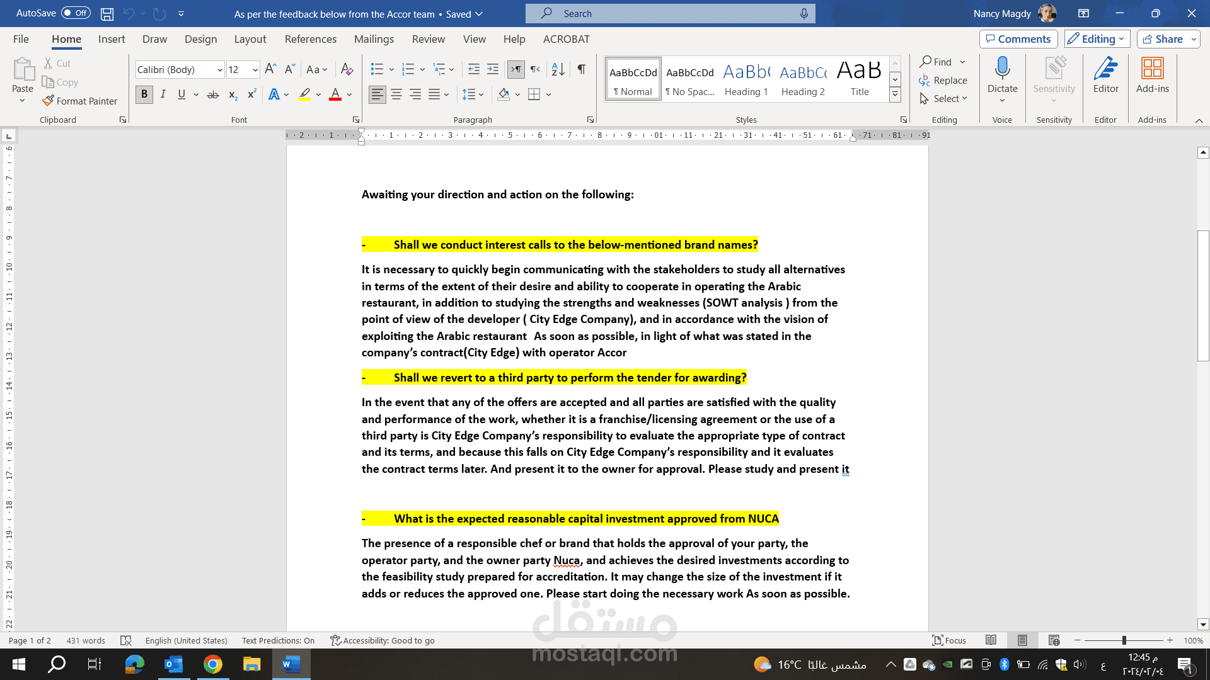The image size is (1210, 680).
Task: Toggle Bold formatting
Action: click(144, 94)
